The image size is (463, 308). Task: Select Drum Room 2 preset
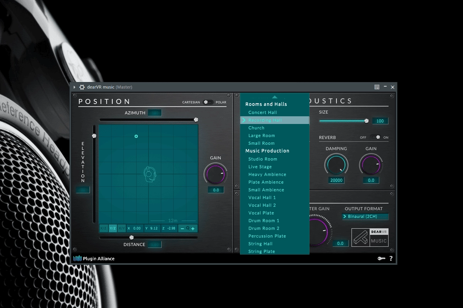(275, 228)
